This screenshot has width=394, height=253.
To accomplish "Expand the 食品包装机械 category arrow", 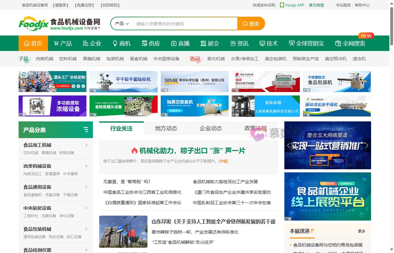I will pyautogui.click(x=86, y=229).
